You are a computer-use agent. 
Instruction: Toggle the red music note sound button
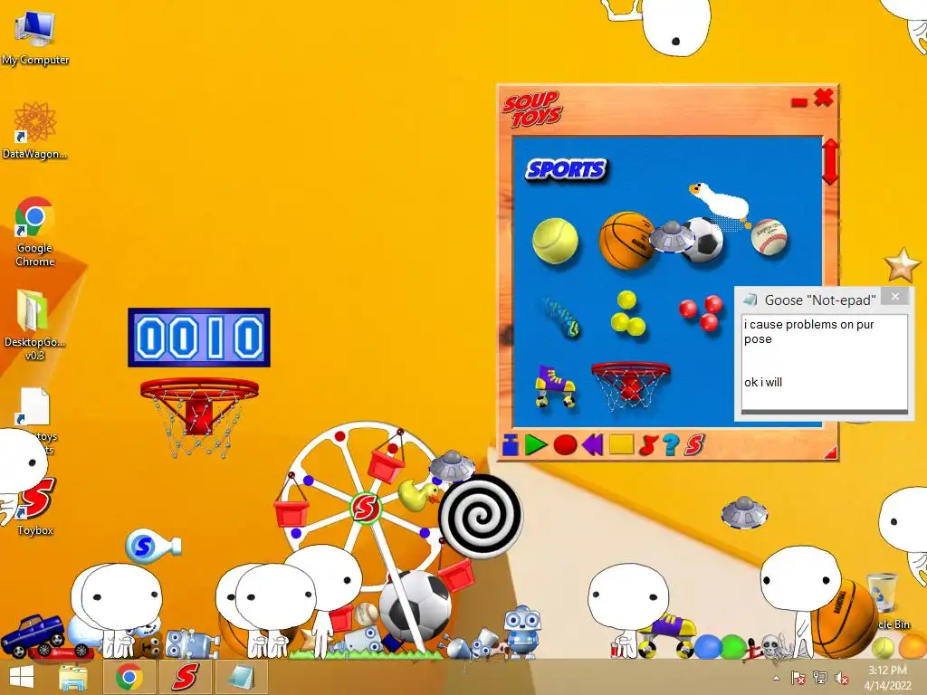(x=648, y=444)
